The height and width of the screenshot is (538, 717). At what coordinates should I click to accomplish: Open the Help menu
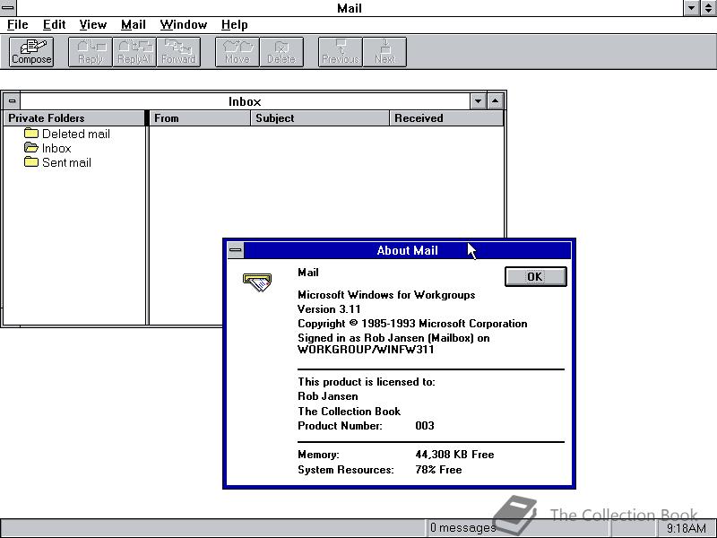[235, 25]
